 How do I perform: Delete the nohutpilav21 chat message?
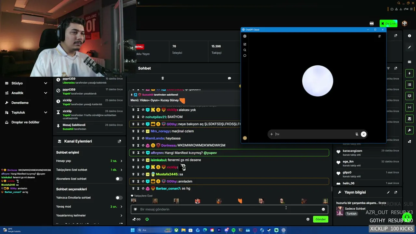point(133,117)
